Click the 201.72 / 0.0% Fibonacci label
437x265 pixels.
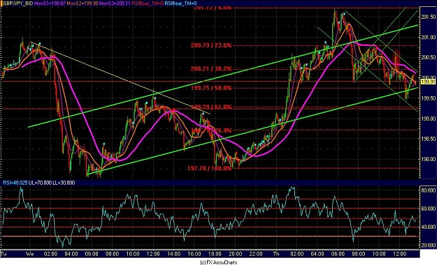pos(213,8)
